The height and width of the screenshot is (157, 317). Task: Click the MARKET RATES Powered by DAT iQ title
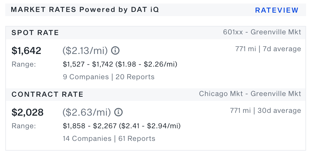(x=85, y=9)
